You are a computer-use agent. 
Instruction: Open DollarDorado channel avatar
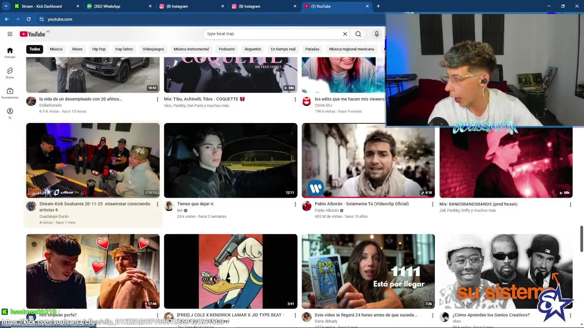tap(31, 101)
